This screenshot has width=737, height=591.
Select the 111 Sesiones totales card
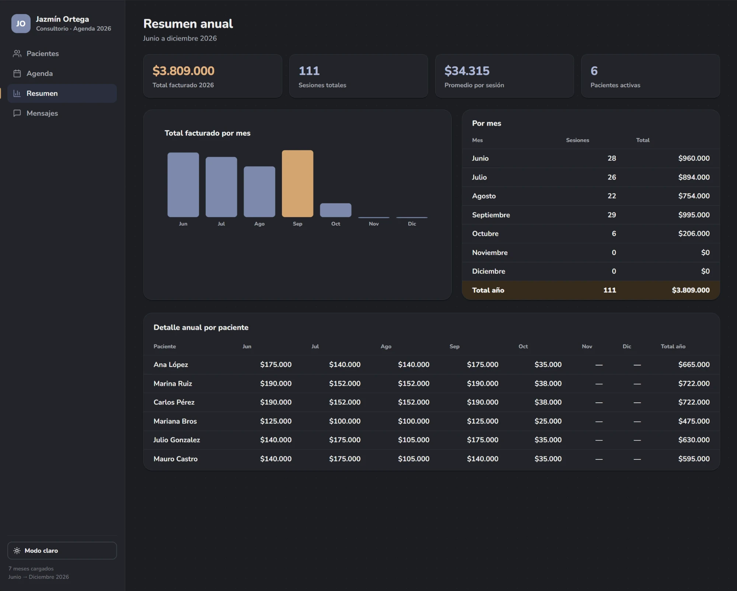[359, 76]
